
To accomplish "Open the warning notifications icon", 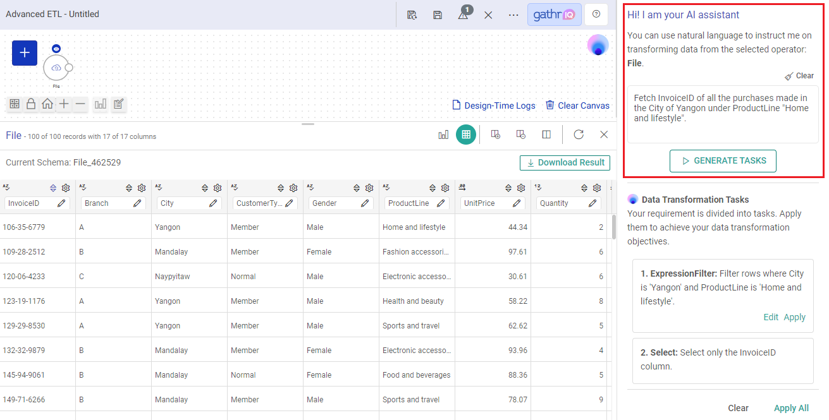I will coord(464,15).
